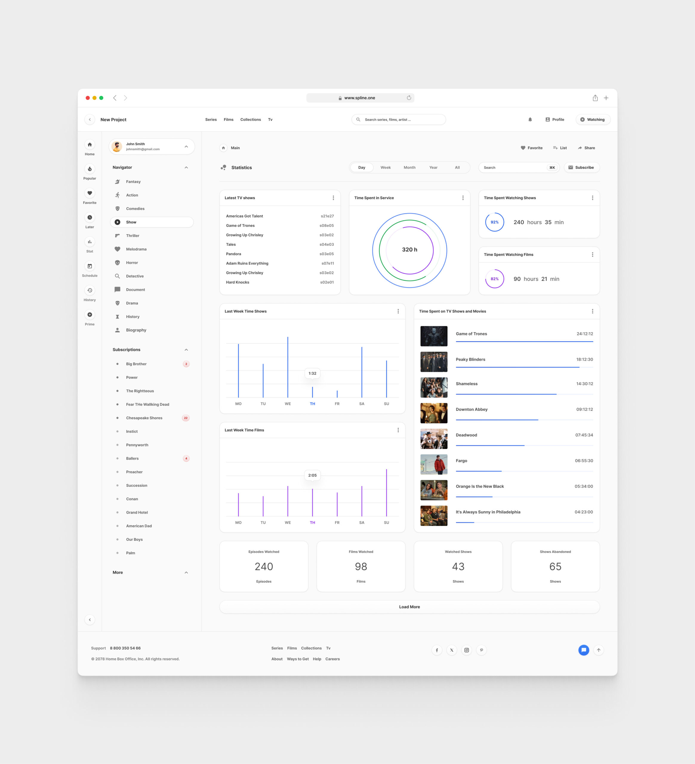This screenshot has height=764, width=695.
Task: Click the Fargo progress bar
Action: (x=524, y=471)
